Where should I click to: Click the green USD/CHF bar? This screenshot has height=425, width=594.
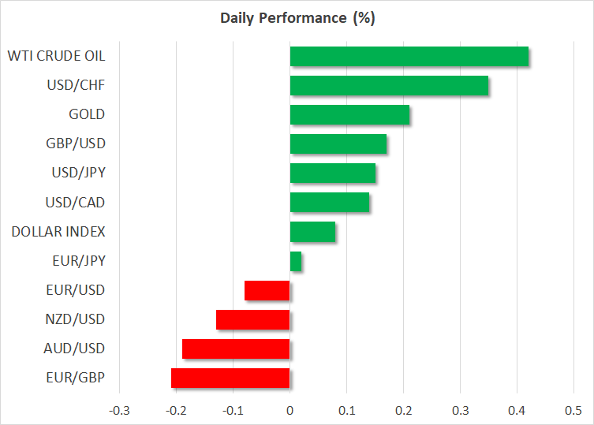coord(389,85)
